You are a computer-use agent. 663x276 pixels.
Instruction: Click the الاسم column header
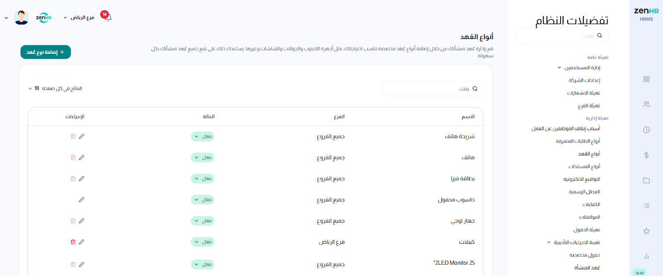[x=468, y=117]
